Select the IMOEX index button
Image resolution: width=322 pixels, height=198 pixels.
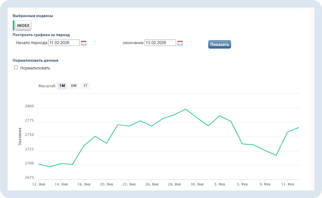[23, 25]
